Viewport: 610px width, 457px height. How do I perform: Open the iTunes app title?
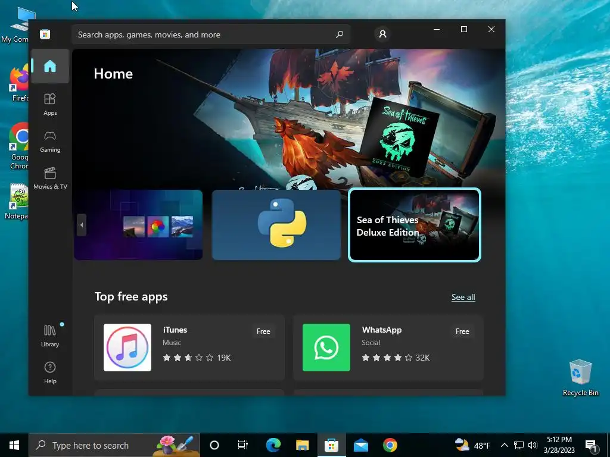175,330
